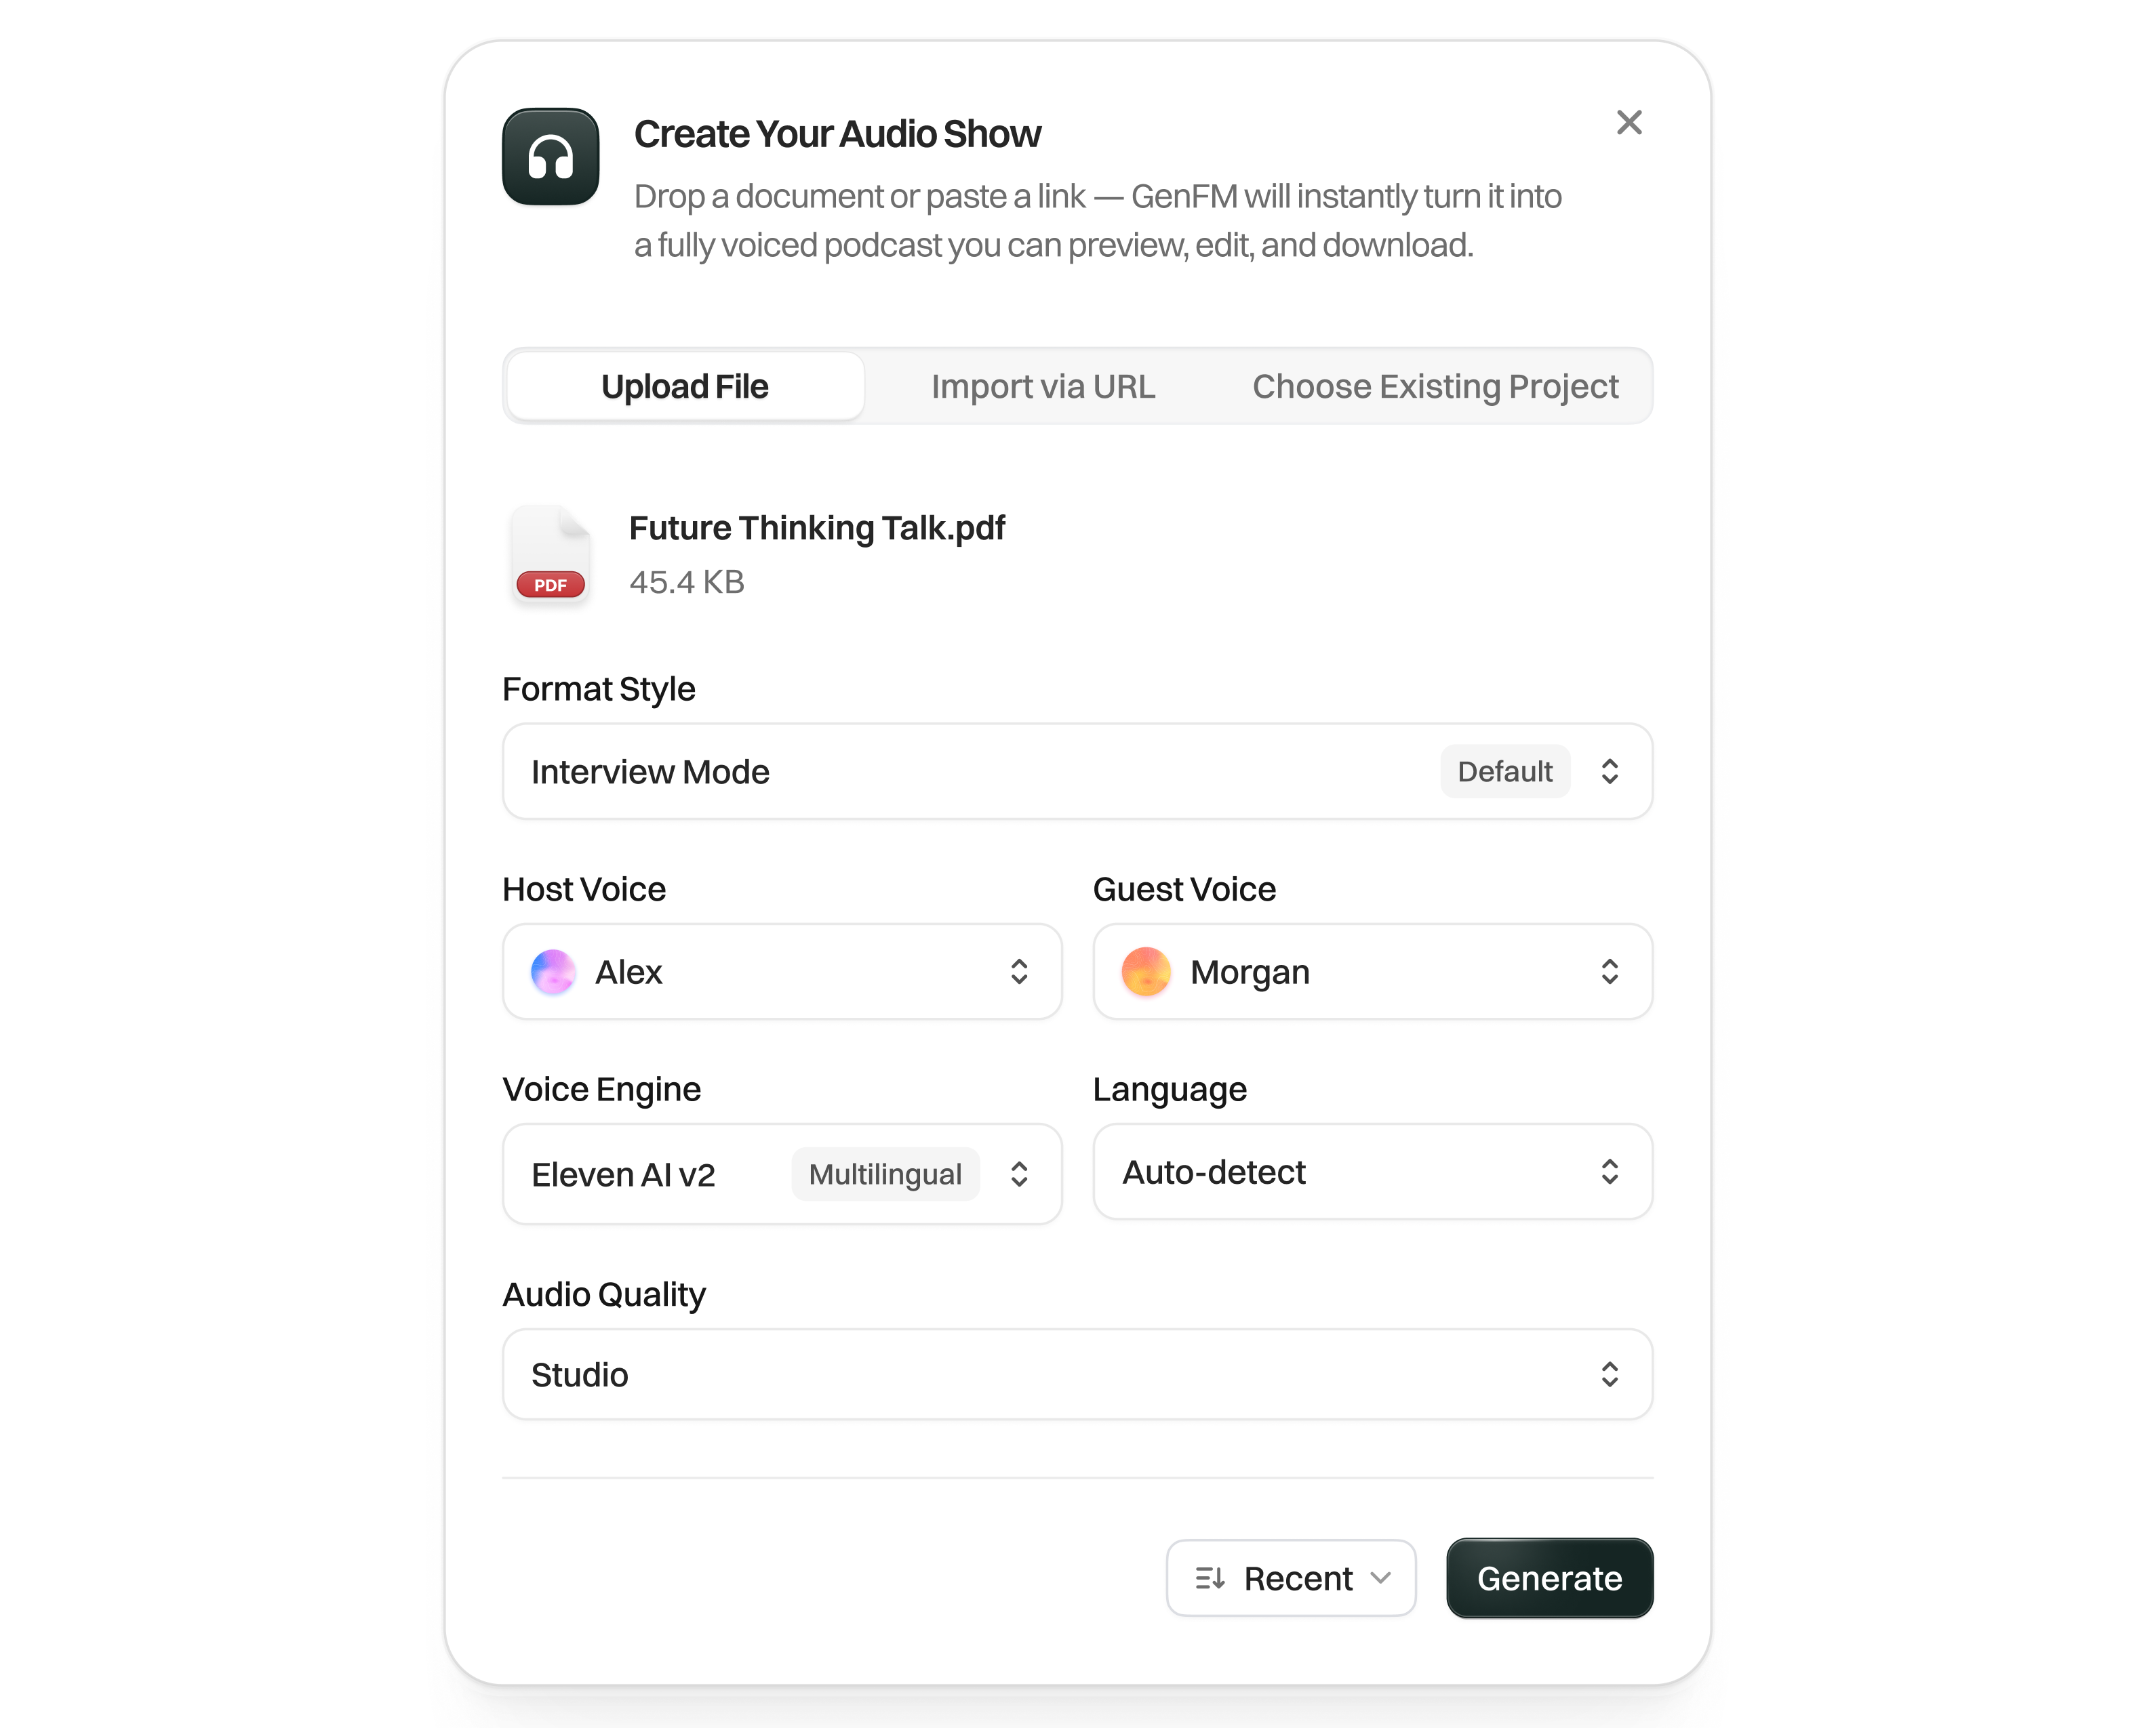The width and height of the screenshot is (2156, 1728).
Task: Click the Format Style up-down chevron icon
Action: click(x=1609, y=772)
